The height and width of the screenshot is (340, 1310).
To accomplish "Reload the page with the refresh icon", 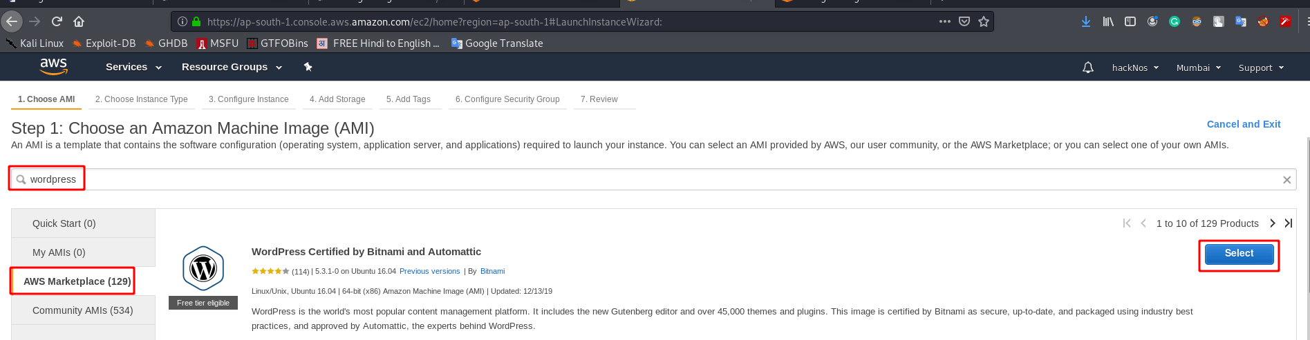I will point(57,21).
